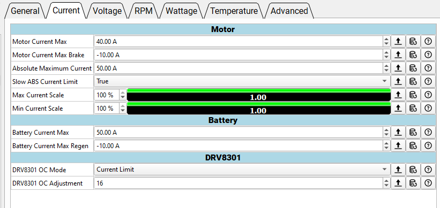The width and height of the screenshot is (440, 208).
Task: Open help for DRV8301 OC Mode
Action: coord(428,170)
